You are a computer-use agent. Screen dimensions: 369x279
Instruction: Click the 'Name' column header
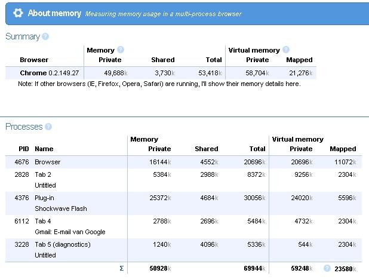[44, 149]
